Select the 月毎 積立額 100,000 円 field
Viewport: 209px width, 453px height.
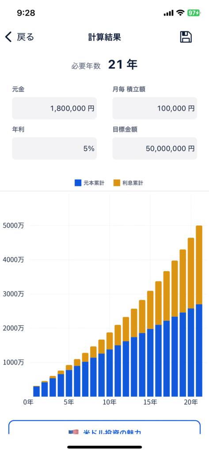(x=155, y=108)
